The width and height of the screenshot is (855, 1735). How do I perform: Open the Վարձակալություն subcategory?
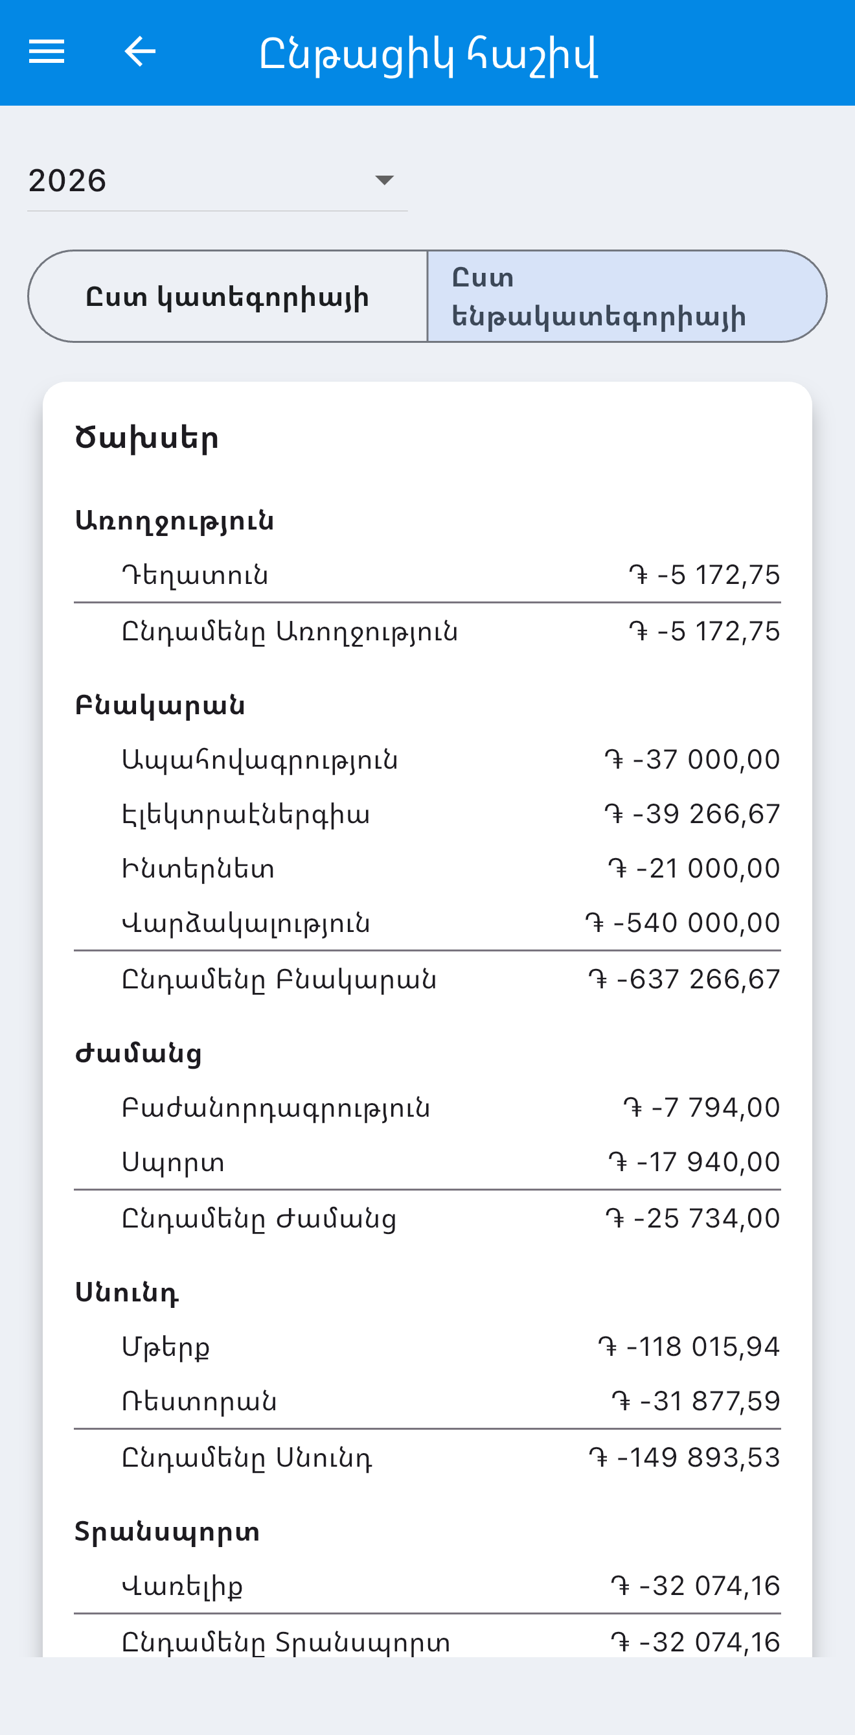(427, 924)
